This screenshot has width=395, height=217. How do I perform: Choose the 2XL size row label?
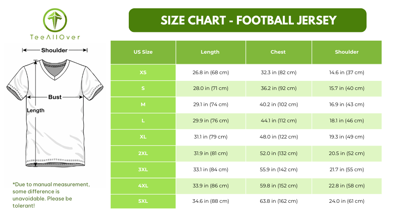(143, 153)
